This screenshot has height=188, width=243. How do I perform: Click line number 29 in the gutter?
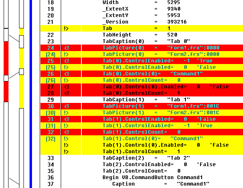click(x=51, y=100)
